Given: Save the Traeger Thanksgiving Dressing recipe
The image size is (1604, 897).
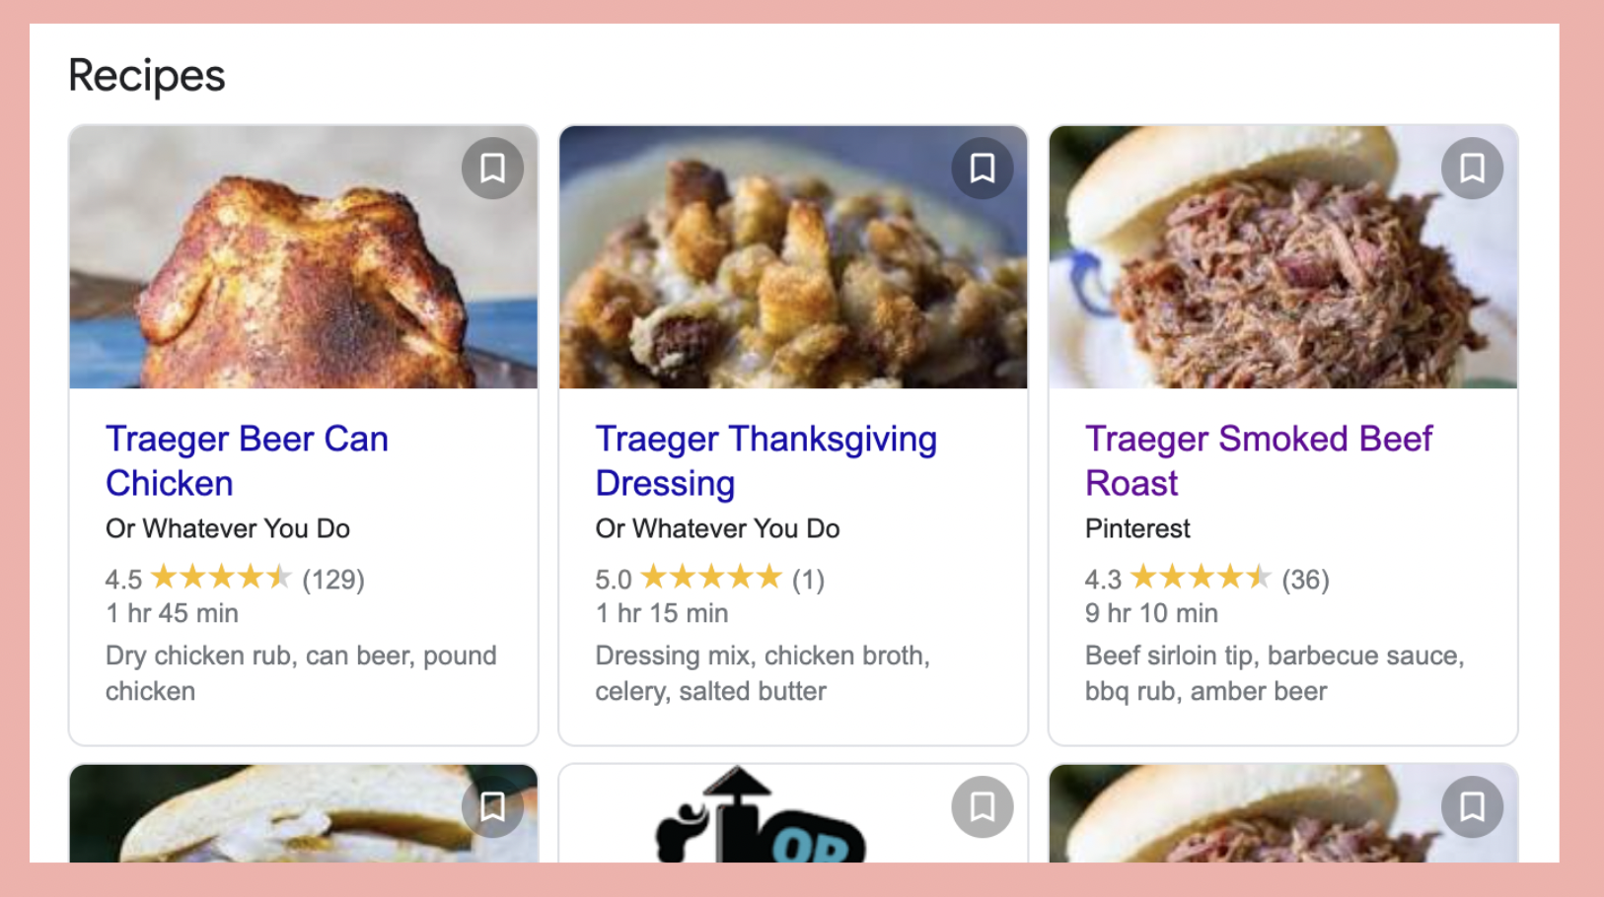Looking at the screenshot, I should tap(983, 169).
